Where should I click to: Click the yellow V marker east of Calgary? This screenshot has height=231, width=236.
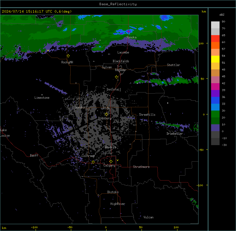click(x=117, y=160)
